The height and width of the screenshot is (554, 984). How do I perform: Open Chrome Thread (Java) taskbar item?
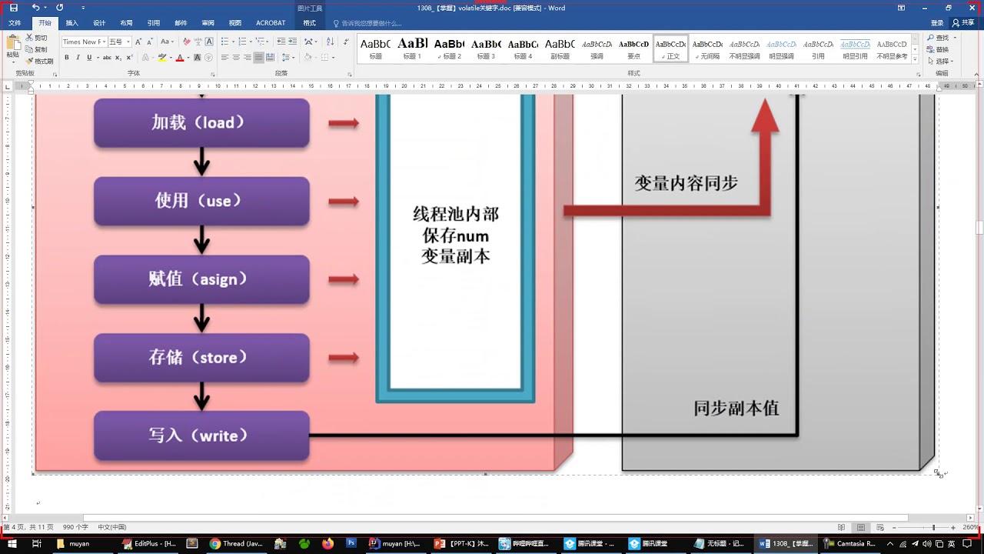237,543
